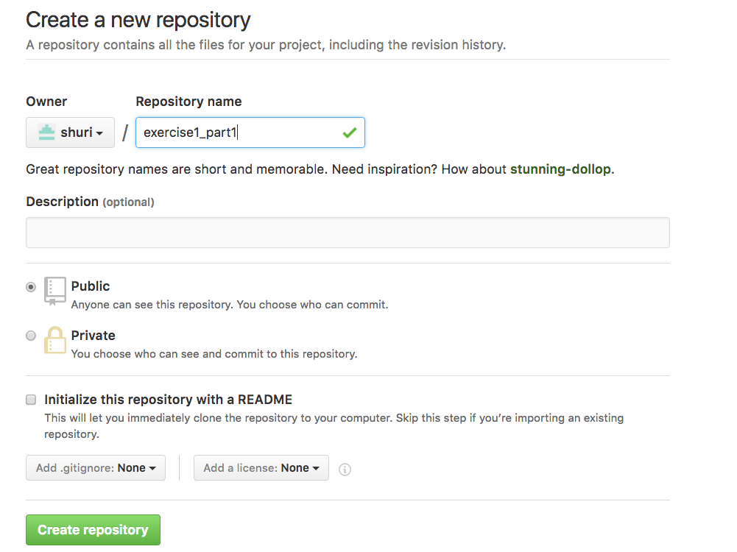Click the Create a new repository heading
This screenshot has width=737, height=552.
coord(138,20)
